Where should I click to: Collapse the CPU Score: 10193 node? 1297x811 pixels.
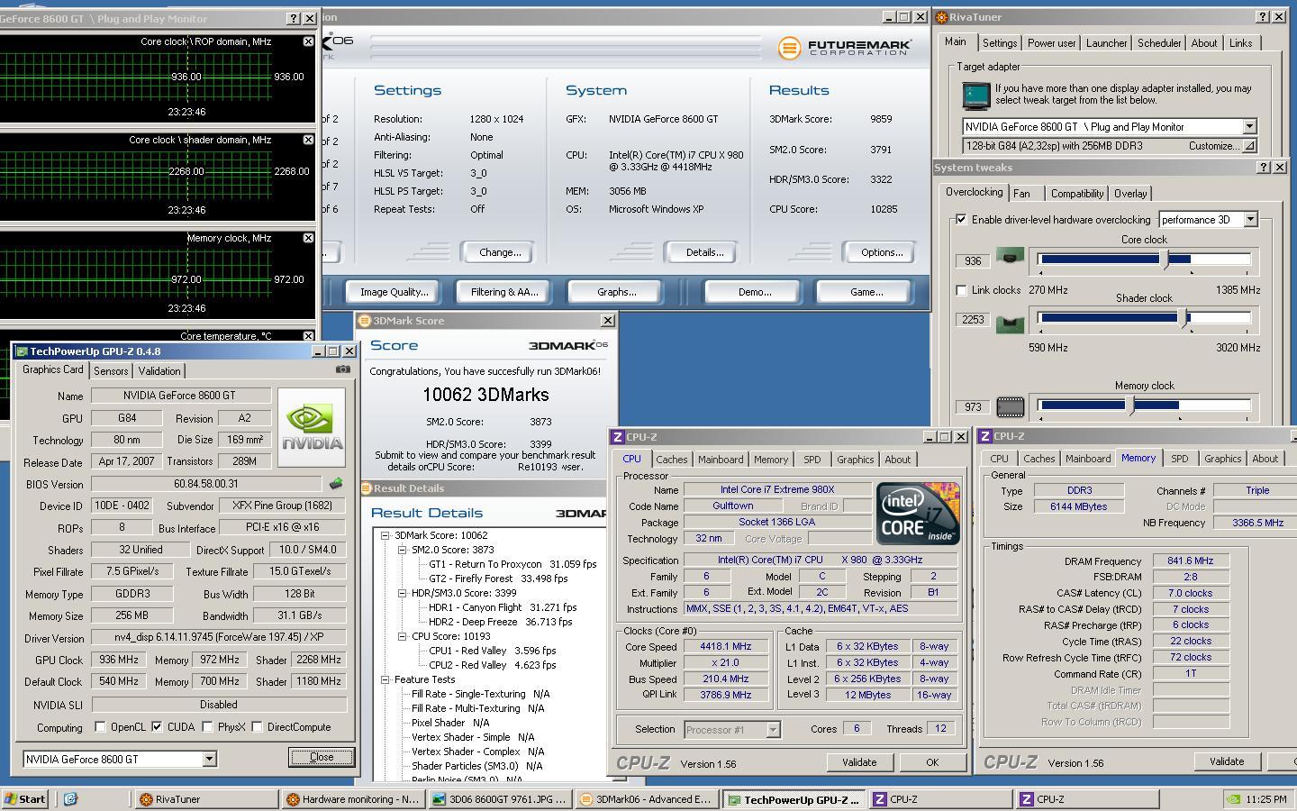click(x=403, y=636)
